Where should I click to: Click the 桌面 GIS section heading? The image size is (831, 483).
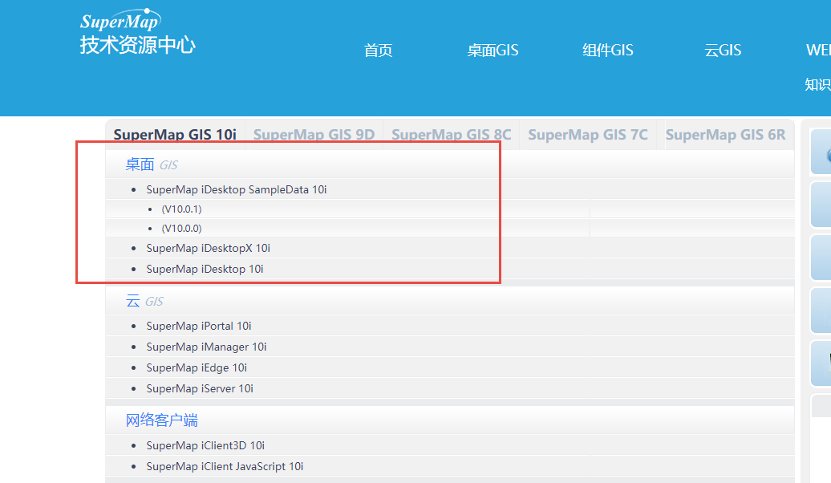[152, 165]
